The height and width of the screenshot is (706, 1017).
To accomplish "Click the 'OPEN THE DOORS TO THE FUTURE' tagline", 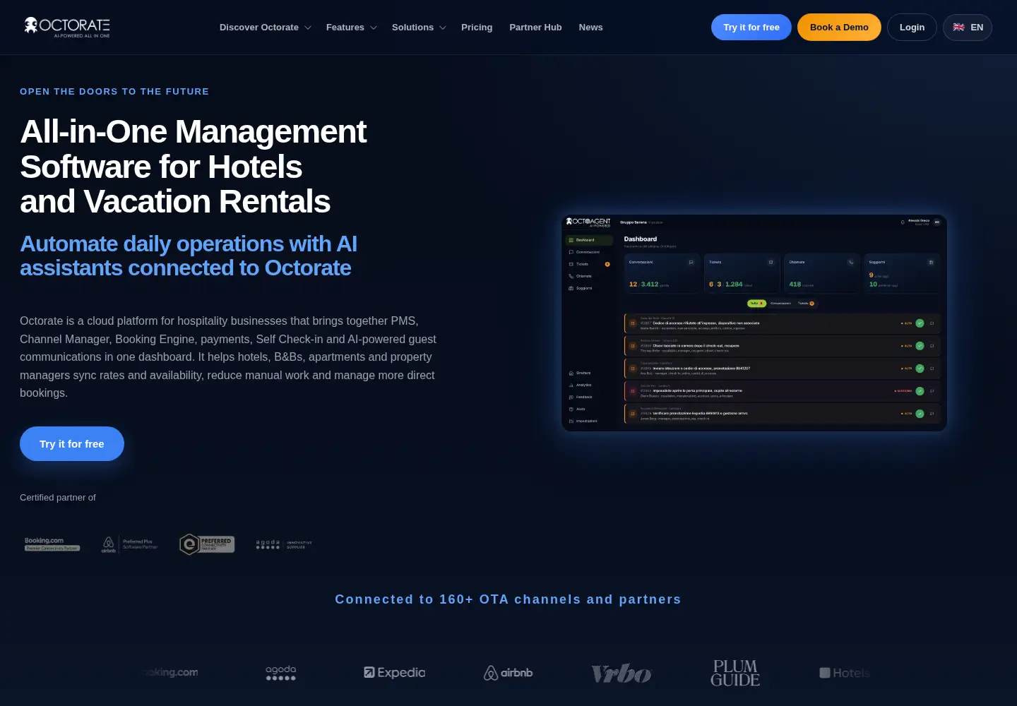I will point(114,92).
